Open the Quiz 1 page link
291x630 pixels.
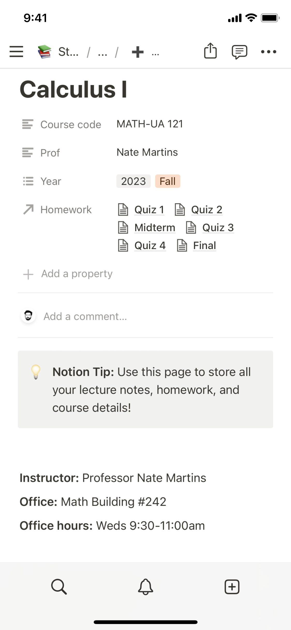tap(149, 209)
